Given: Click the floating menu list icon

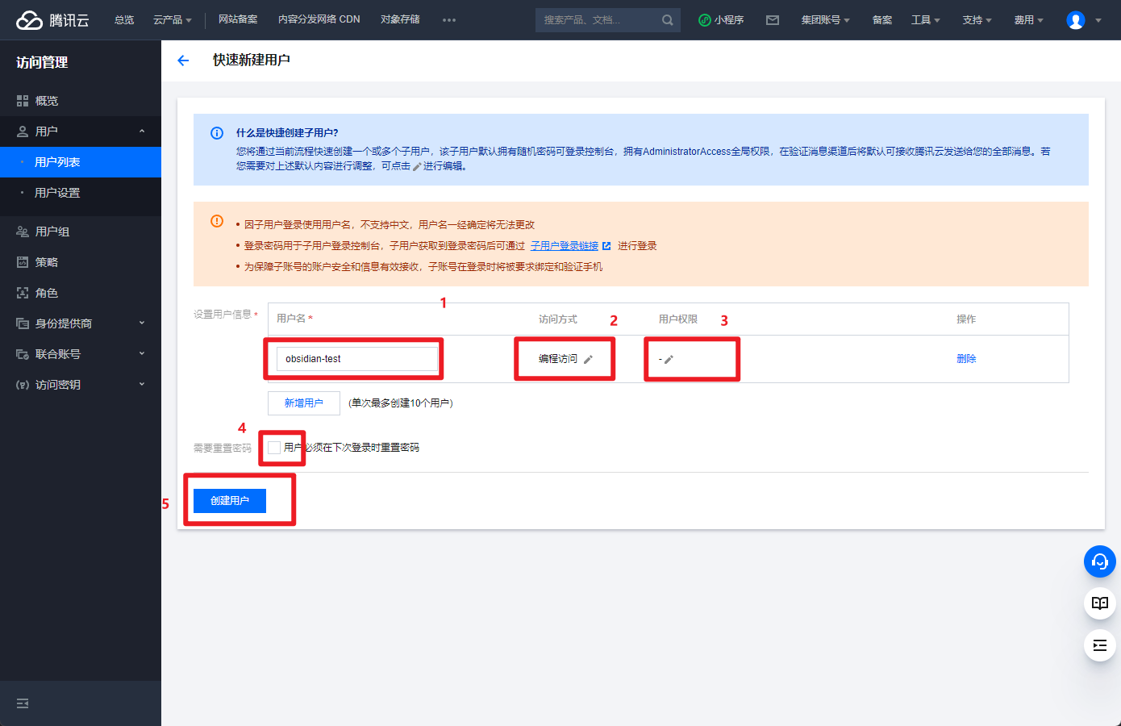Looking at the screenshot, I should click(x=1100, y=645).
